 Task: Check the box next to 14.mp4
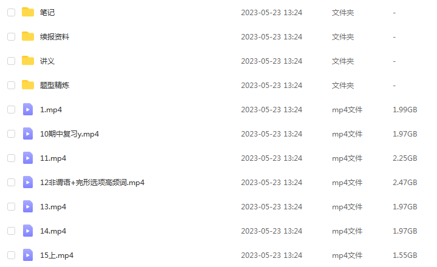11,231
